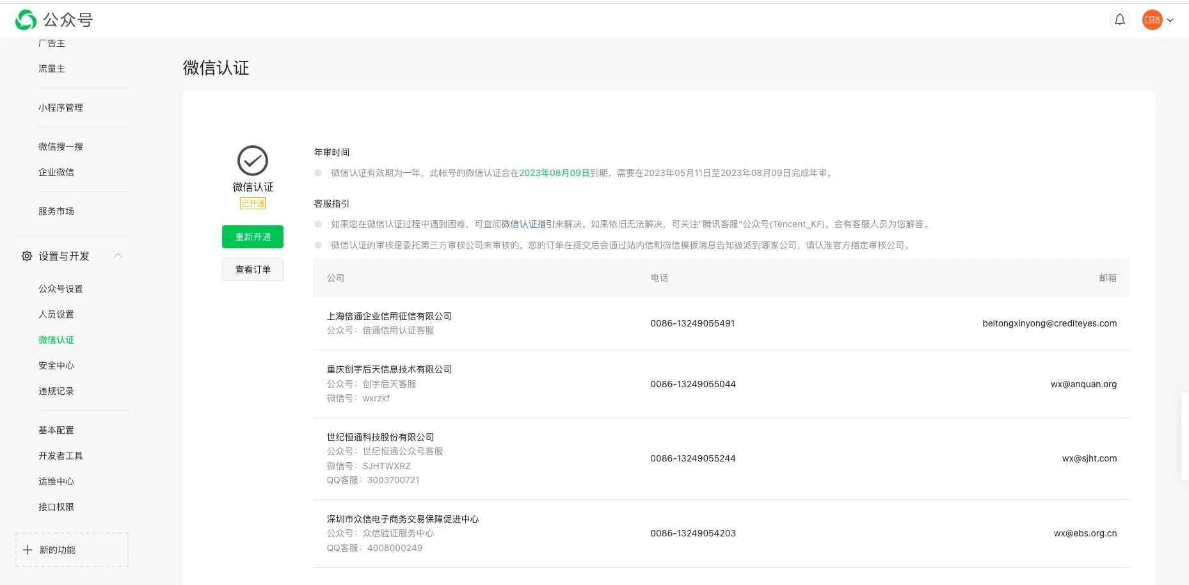1189x585 pixels.
Task: Go to 人员设置
Action: (56, 314)
